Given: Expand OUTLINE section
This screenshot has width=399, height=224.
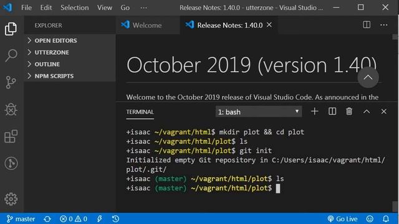Looking at the screenshot, I should [x=70, y=64].
